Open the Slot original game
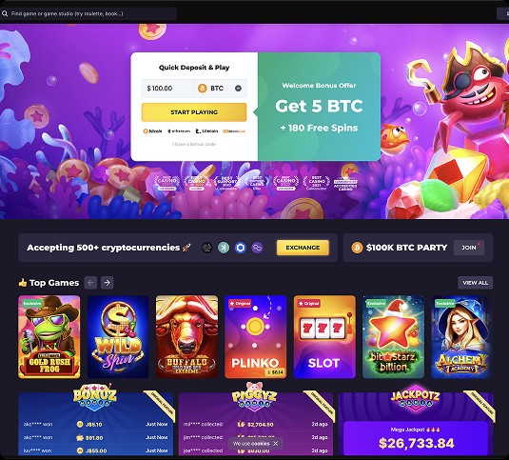The width and height of the screenshot is (509, 460). point(324,337)
